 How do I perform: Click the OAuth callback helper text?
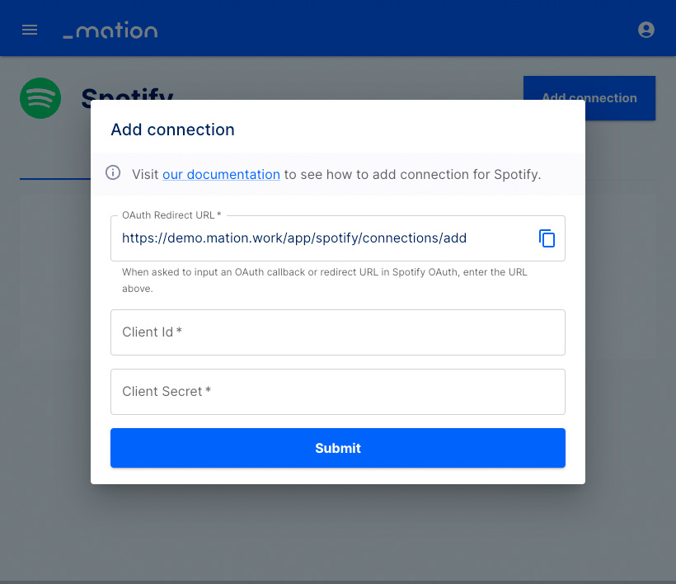[x=324, y=280]
